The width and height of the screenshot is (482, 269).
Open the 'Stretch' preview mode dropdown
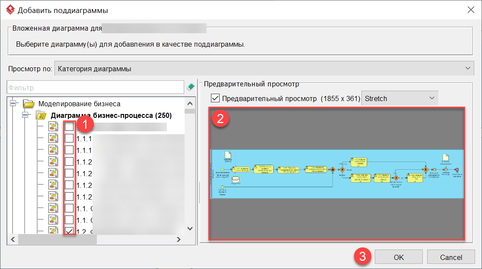[x=432, y=98]
